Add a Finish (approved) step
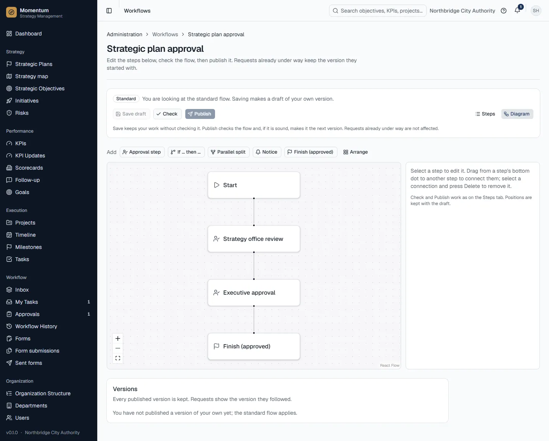The image size is (549, 441). pyautogui.click(x=311, y=152)
